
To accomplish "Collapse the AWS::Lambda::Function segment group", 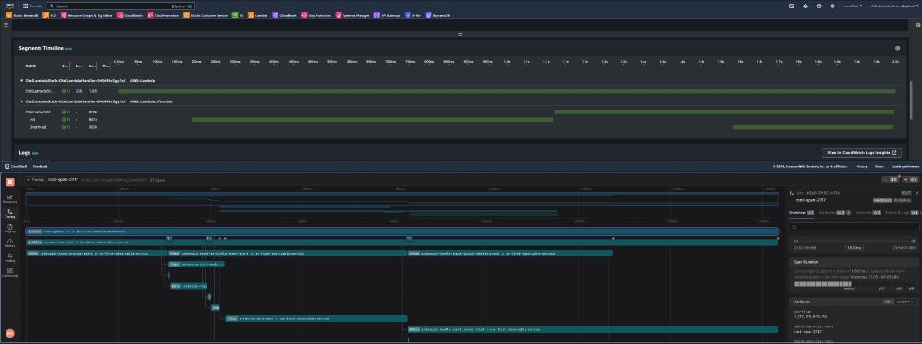I will point(22,101).
